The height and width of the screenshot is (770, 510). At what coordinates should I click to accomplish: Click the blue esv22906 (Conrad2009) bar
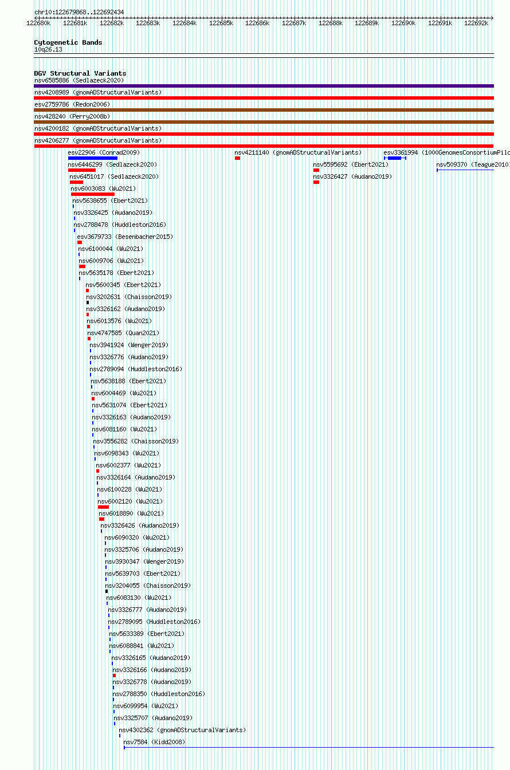pyautogui.click(x=92, y=158)
